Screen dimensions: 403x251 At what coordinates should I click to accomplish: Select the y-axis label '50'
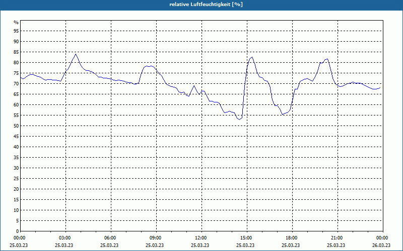(x=16, y=126)
